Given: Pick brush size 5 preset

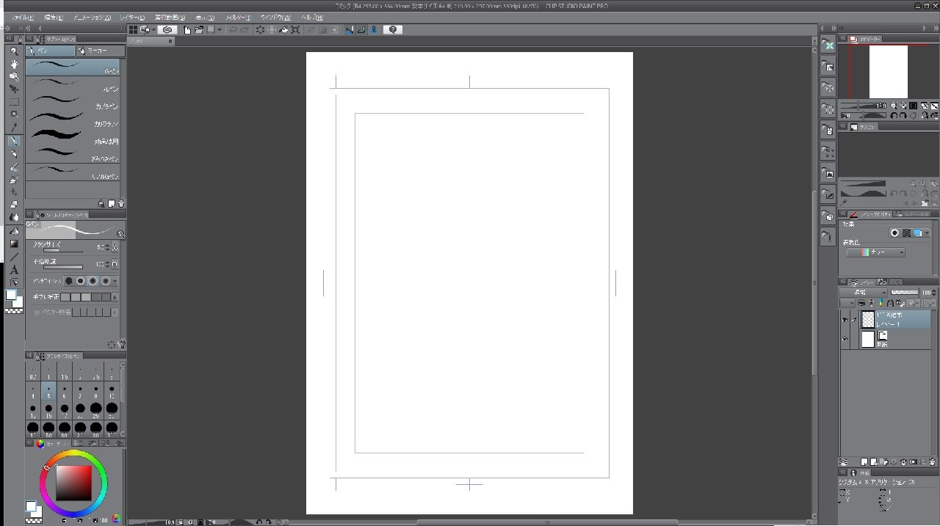Looking at the screenshot, I should 48,391.
